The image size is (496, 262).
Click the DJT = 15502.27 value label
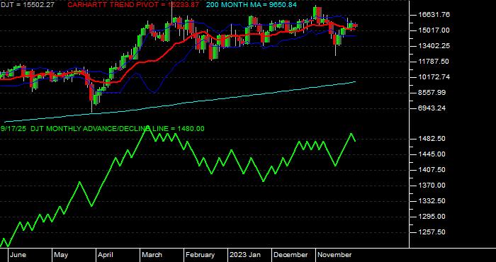(x=27, y=5)
